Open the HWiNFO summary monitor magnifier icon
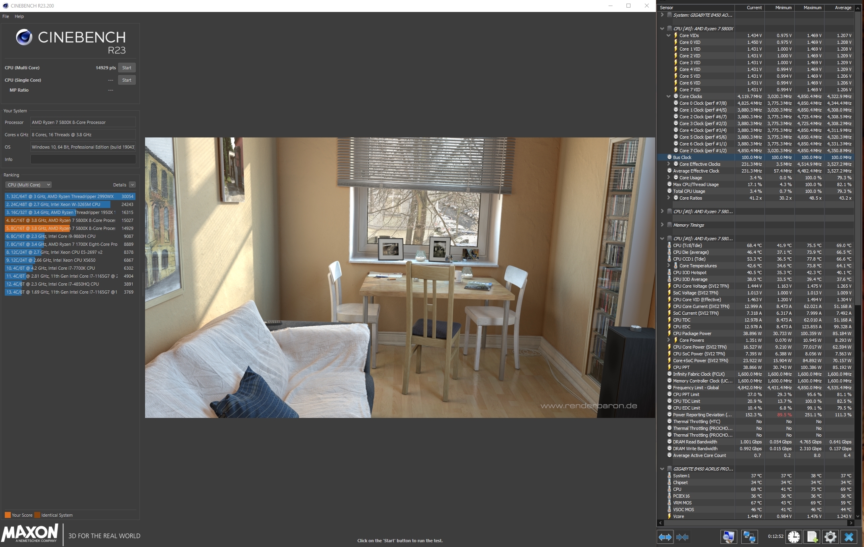 click(x=729, y=537)
